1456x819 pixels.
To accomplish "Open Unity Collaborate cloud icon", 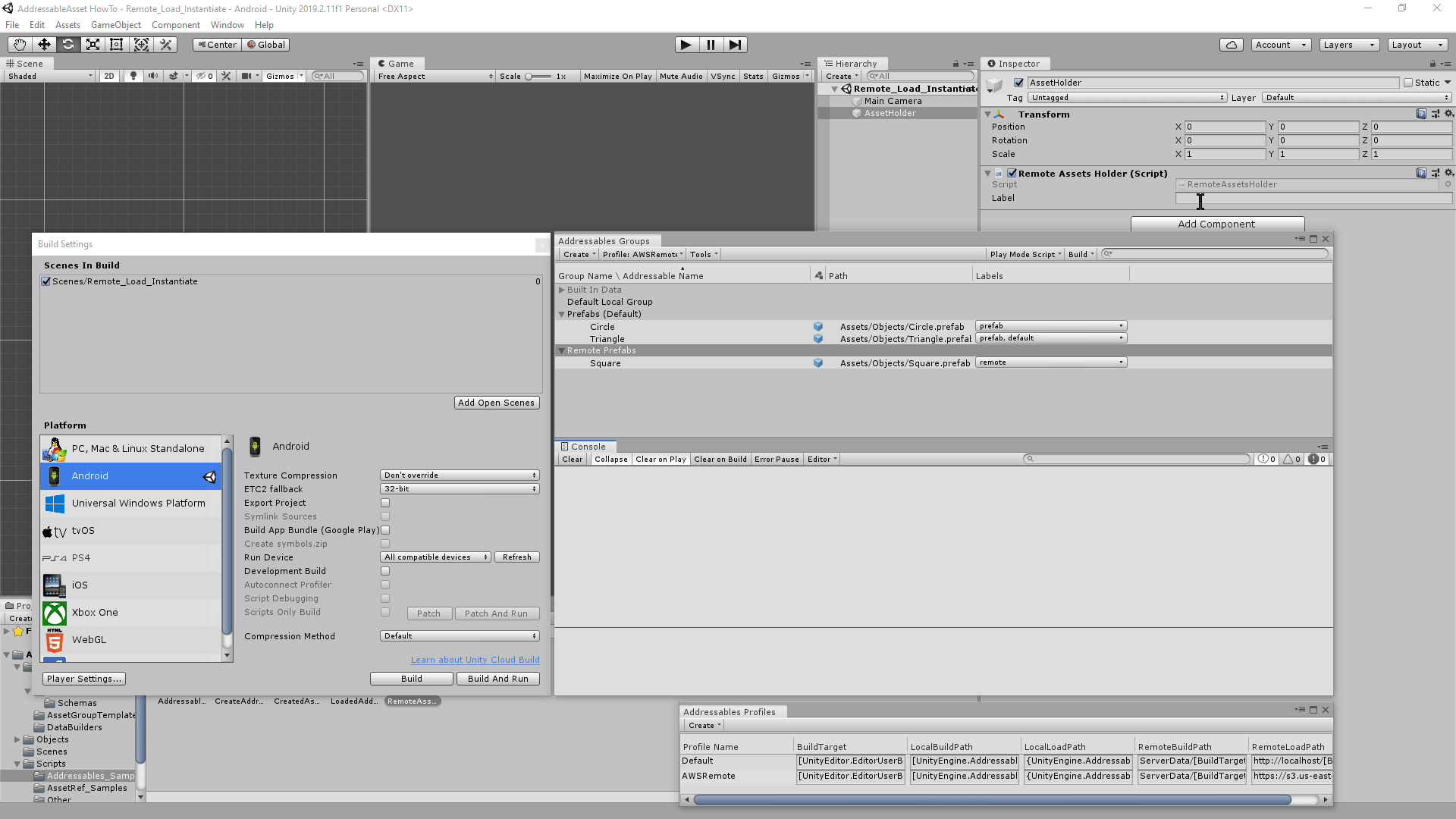I will tap(1231, 45).
